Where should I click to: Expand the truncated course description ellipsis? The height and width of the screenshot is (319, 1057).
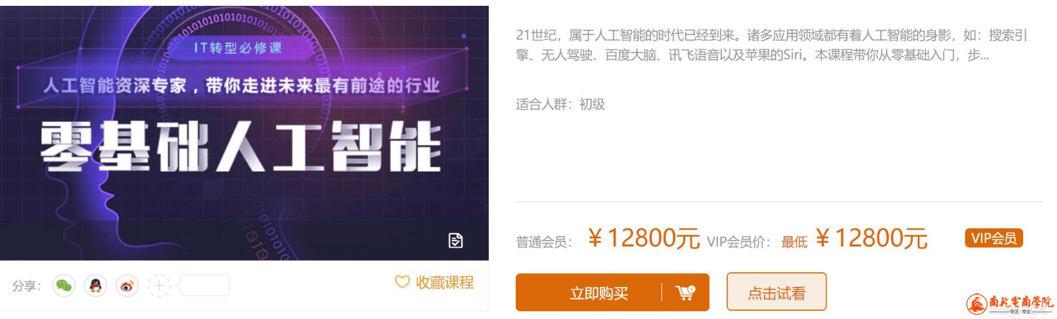point(985,56)
